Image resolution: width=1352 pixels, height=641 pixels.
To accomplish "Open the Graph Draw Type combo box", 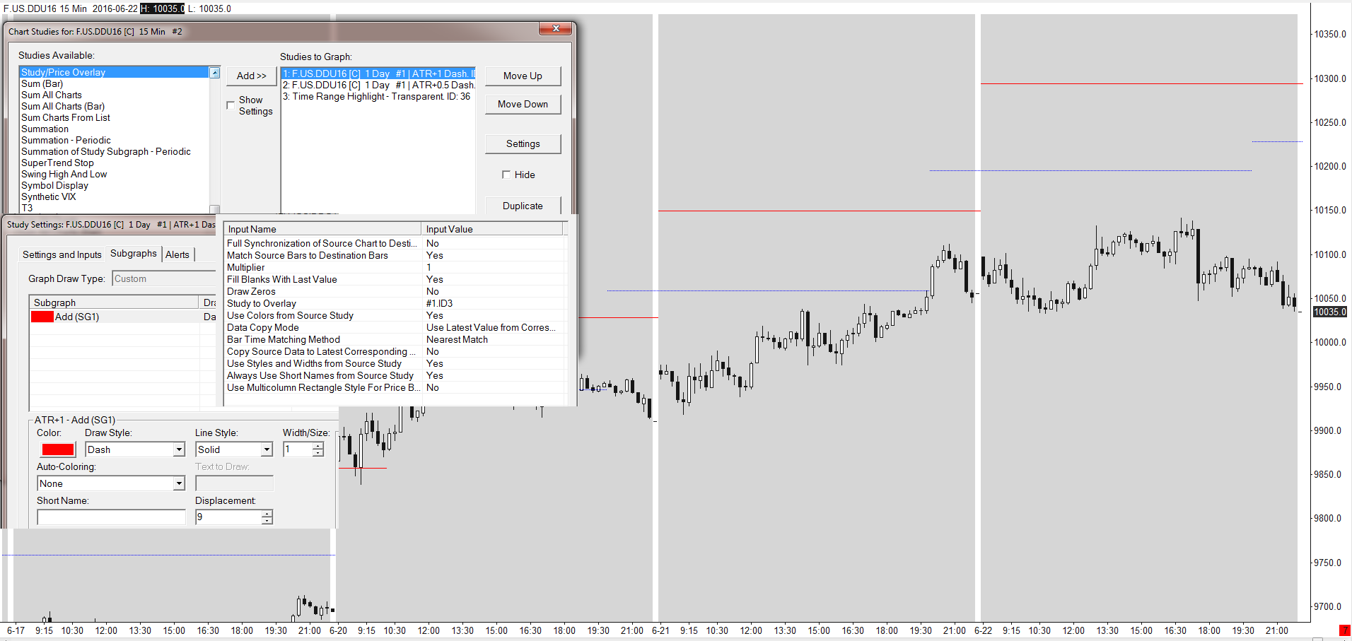I will (x=164, y=279).
